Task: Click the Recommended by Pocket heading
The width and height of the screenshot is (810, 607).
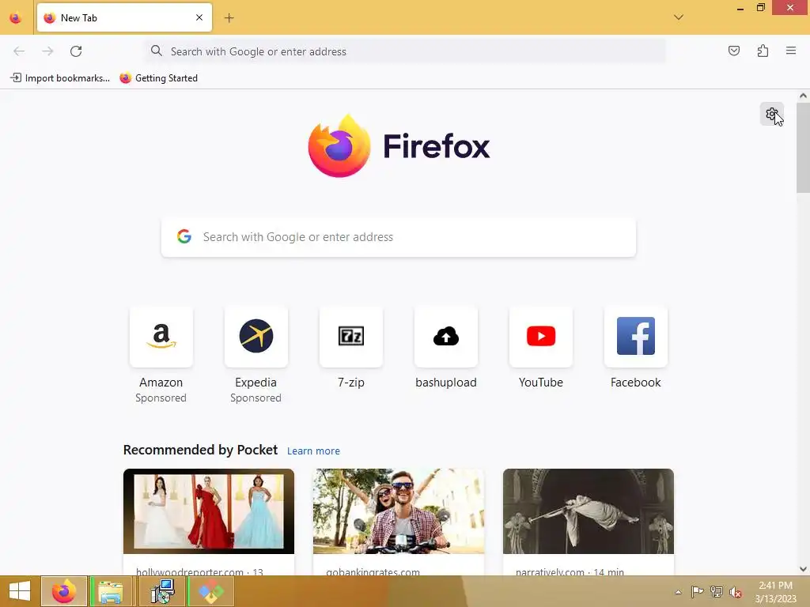Action: 200,450
